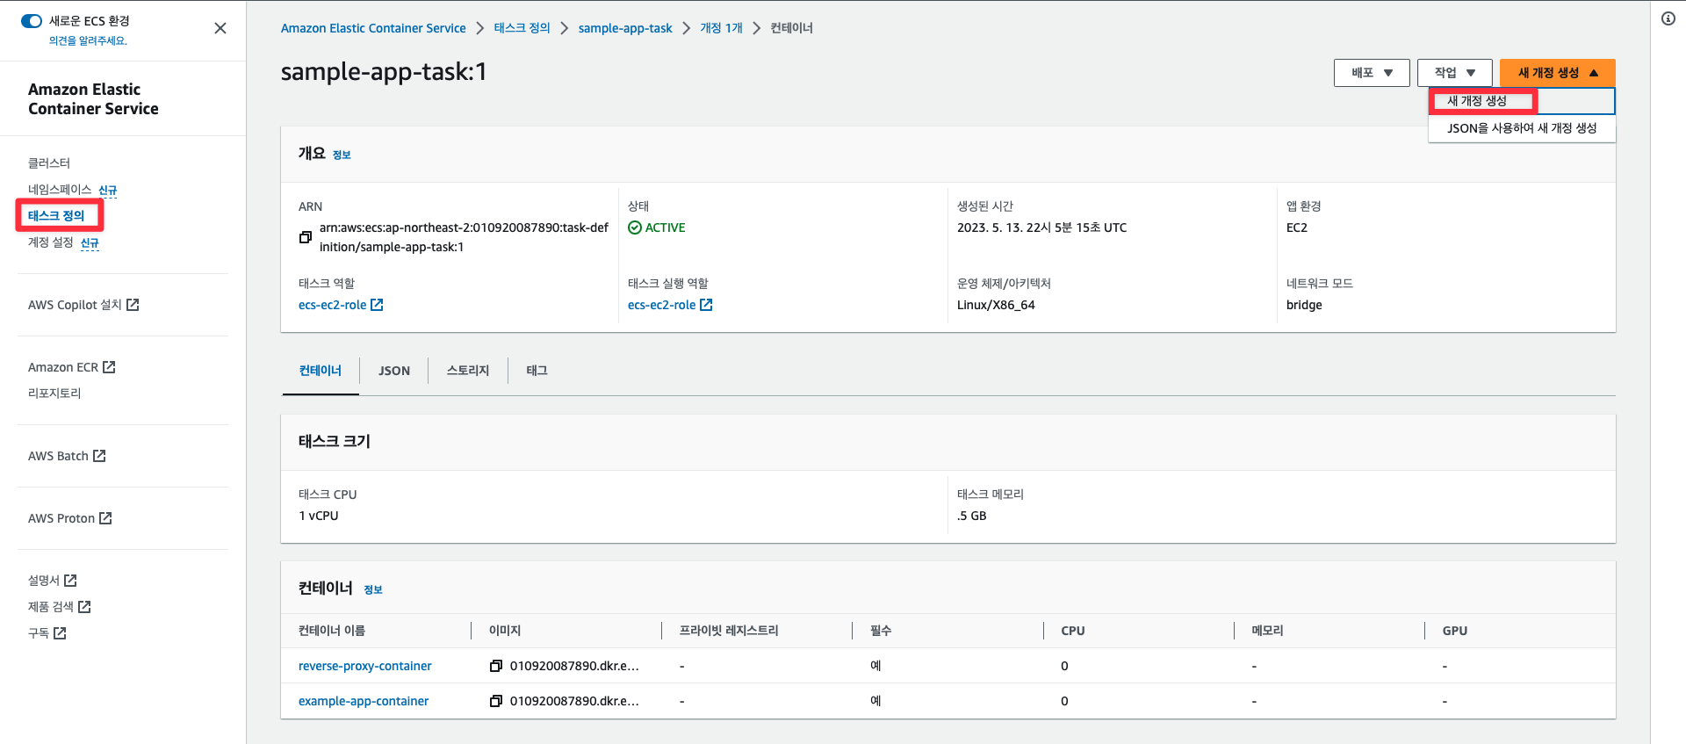Image resolution: width=1686 pixels, height=744 pixels.
Task: Select the Linux/X86_64 operating system value
Action: click(x=996, y=305)
